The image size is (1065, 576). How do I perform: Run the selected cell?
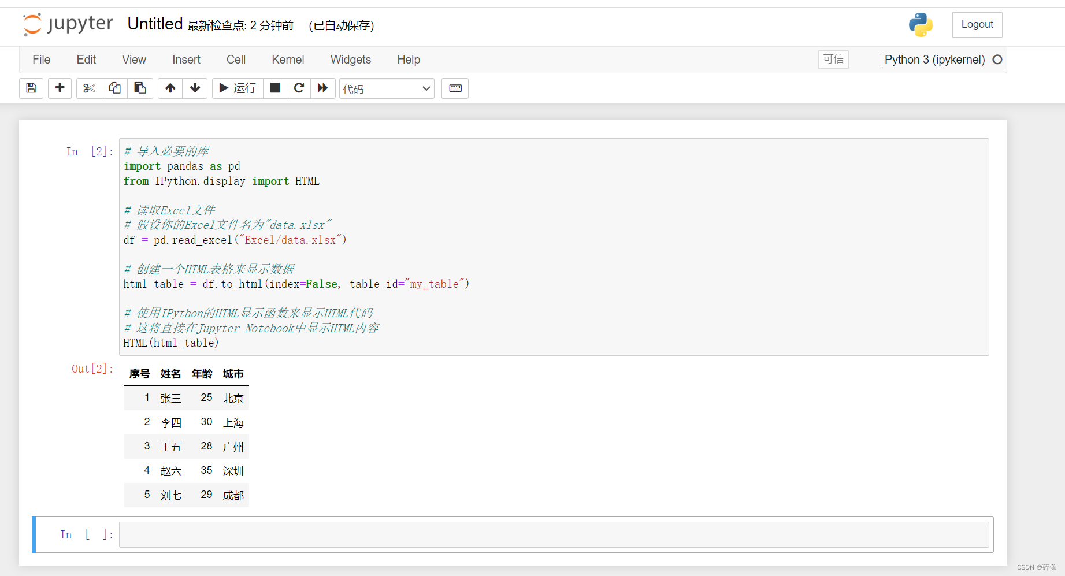[236, 88]
